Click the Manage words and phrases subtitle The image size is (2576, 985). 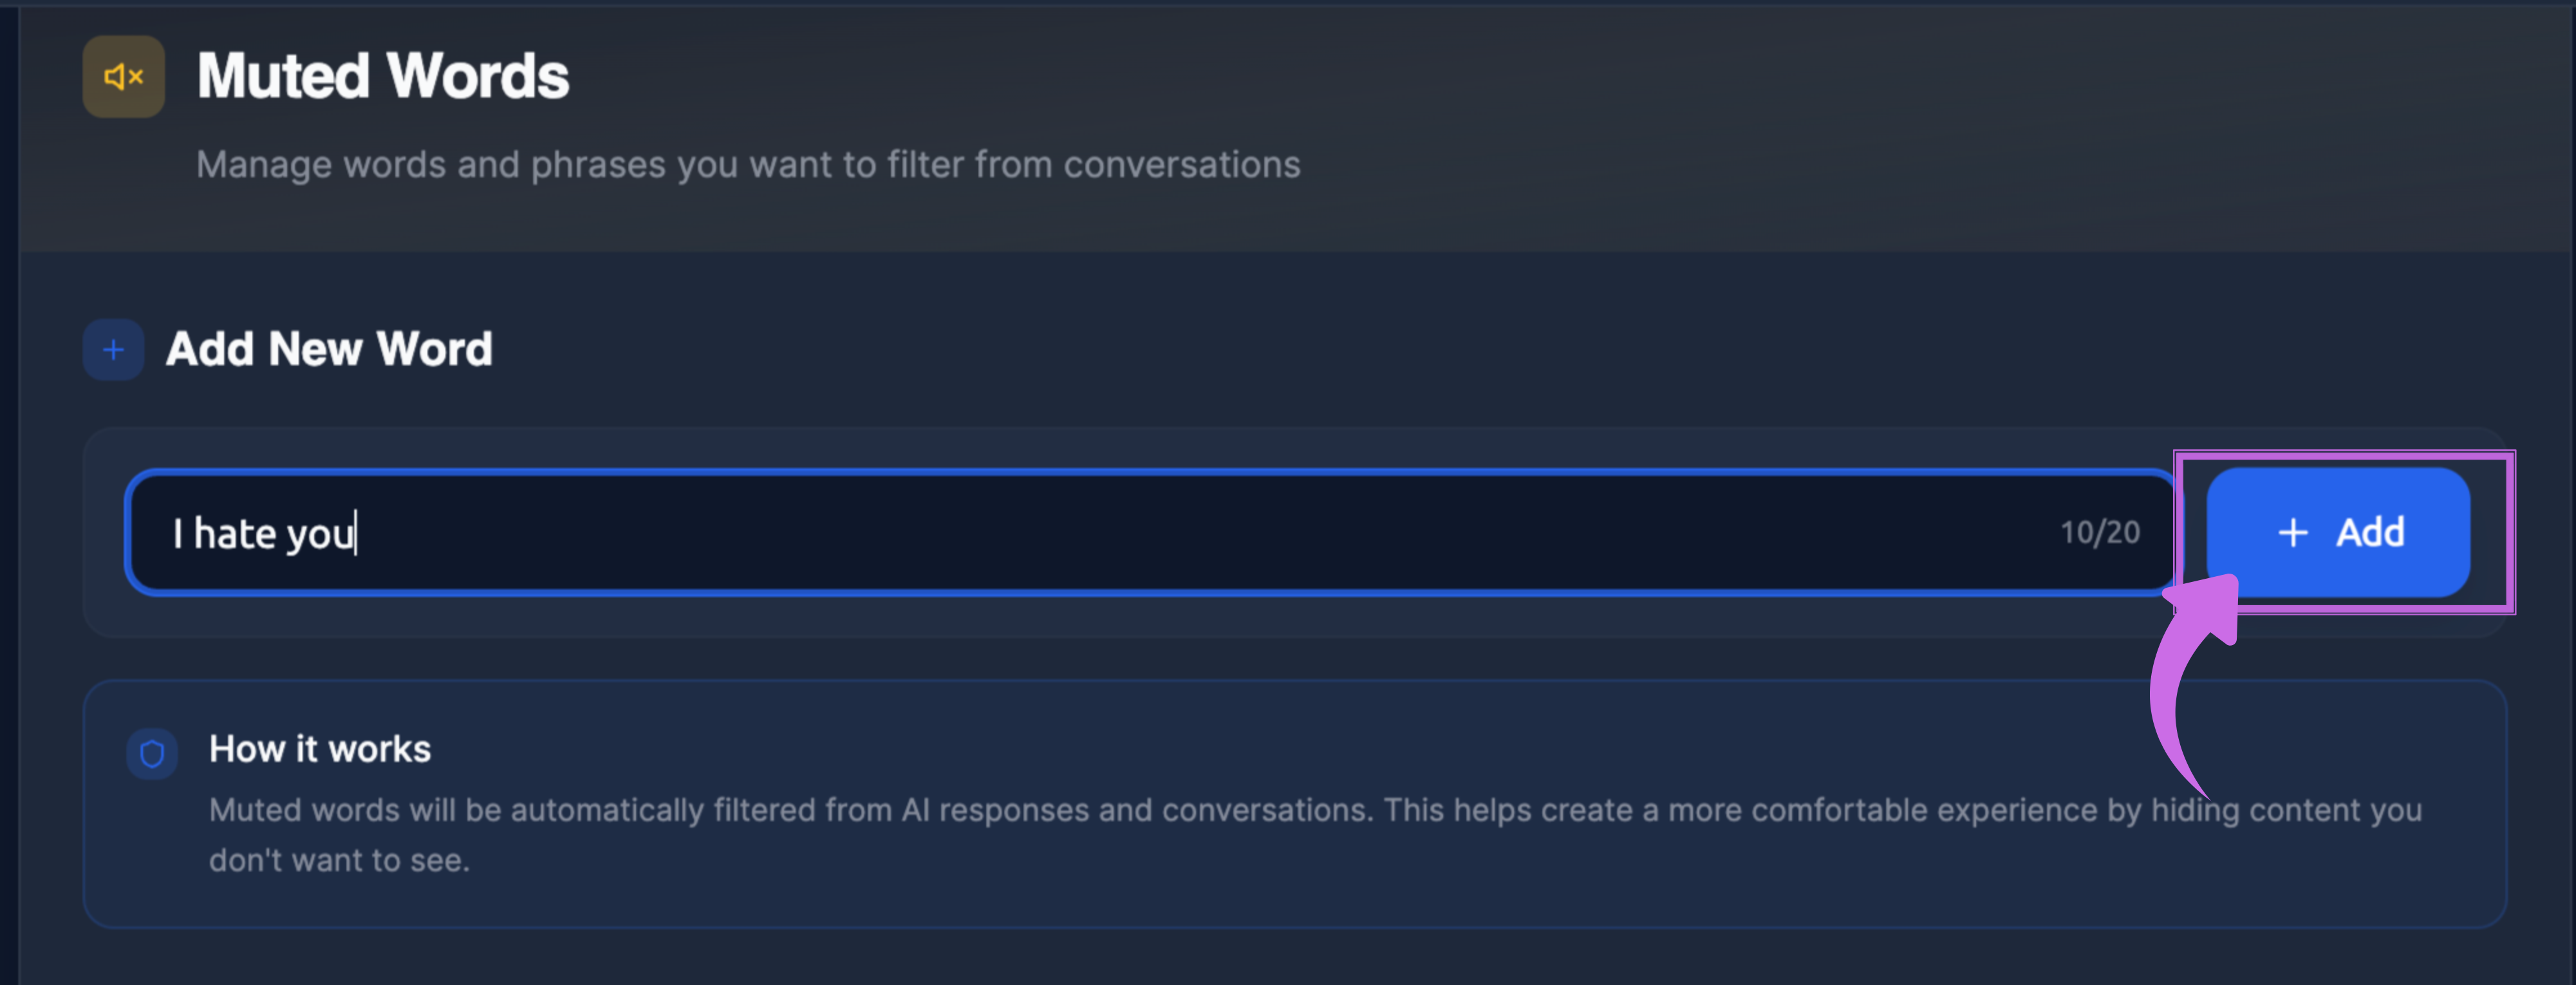747,165
